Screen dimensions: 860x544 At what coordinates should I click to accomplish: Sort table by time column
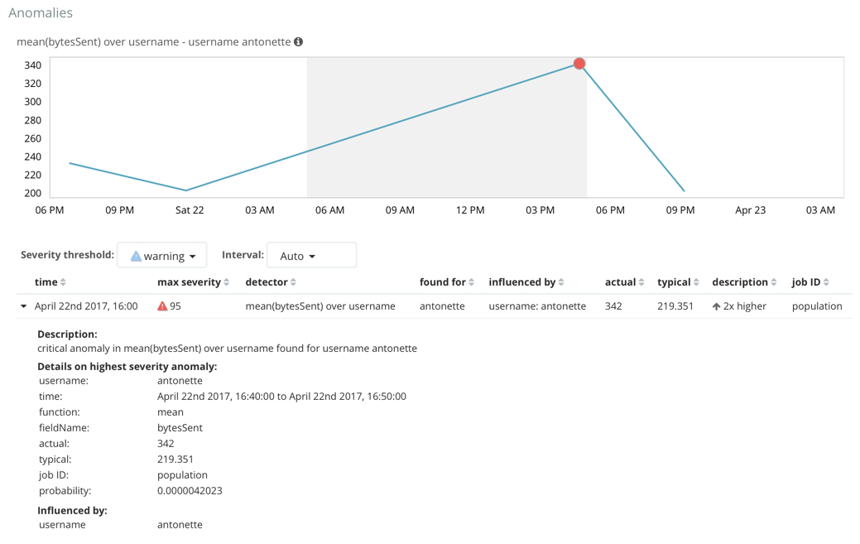[x=63, y=282]
